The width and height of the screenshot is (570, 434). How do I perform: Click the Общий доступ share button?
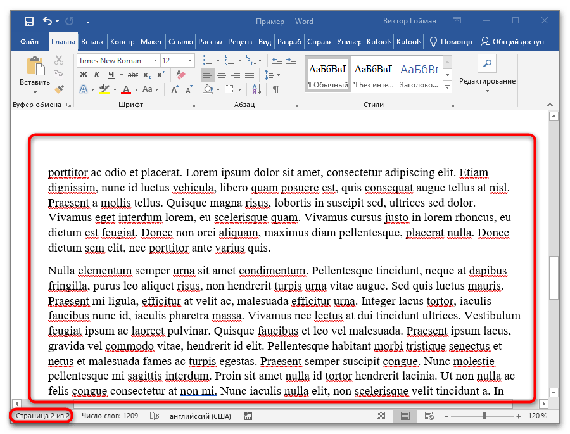click(x=512, y=41)
